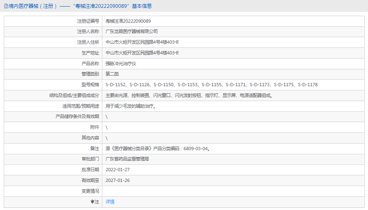Click approval date 2022-01-27
Image resolution: width=368 pixels, height=210 pixels.
tap(118, 170)
